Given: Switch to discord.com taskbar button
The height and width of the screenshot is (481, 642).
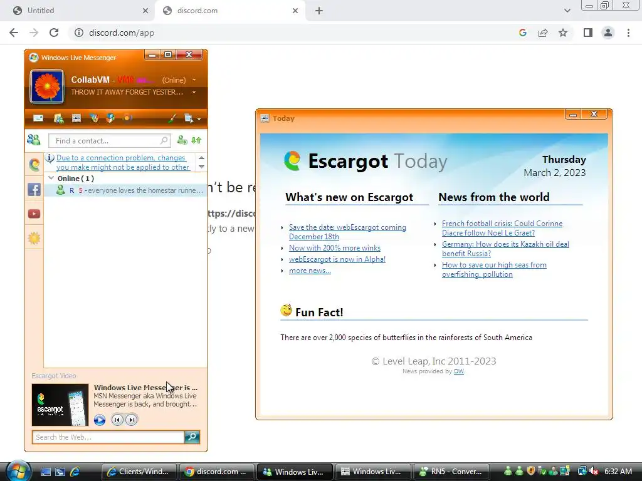Looking at the screenshot, I should tap(217, 472).
